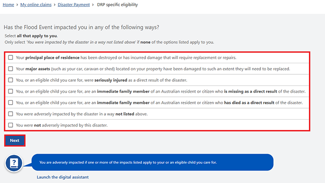Screen dimensions: 325x183
Task: Check the family member has died option
Action: pos(10,103)
